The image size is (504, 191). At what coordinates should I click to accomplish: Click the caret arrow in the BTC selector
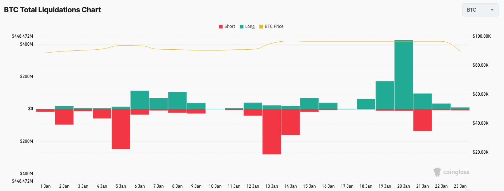(x=492, y=10)
